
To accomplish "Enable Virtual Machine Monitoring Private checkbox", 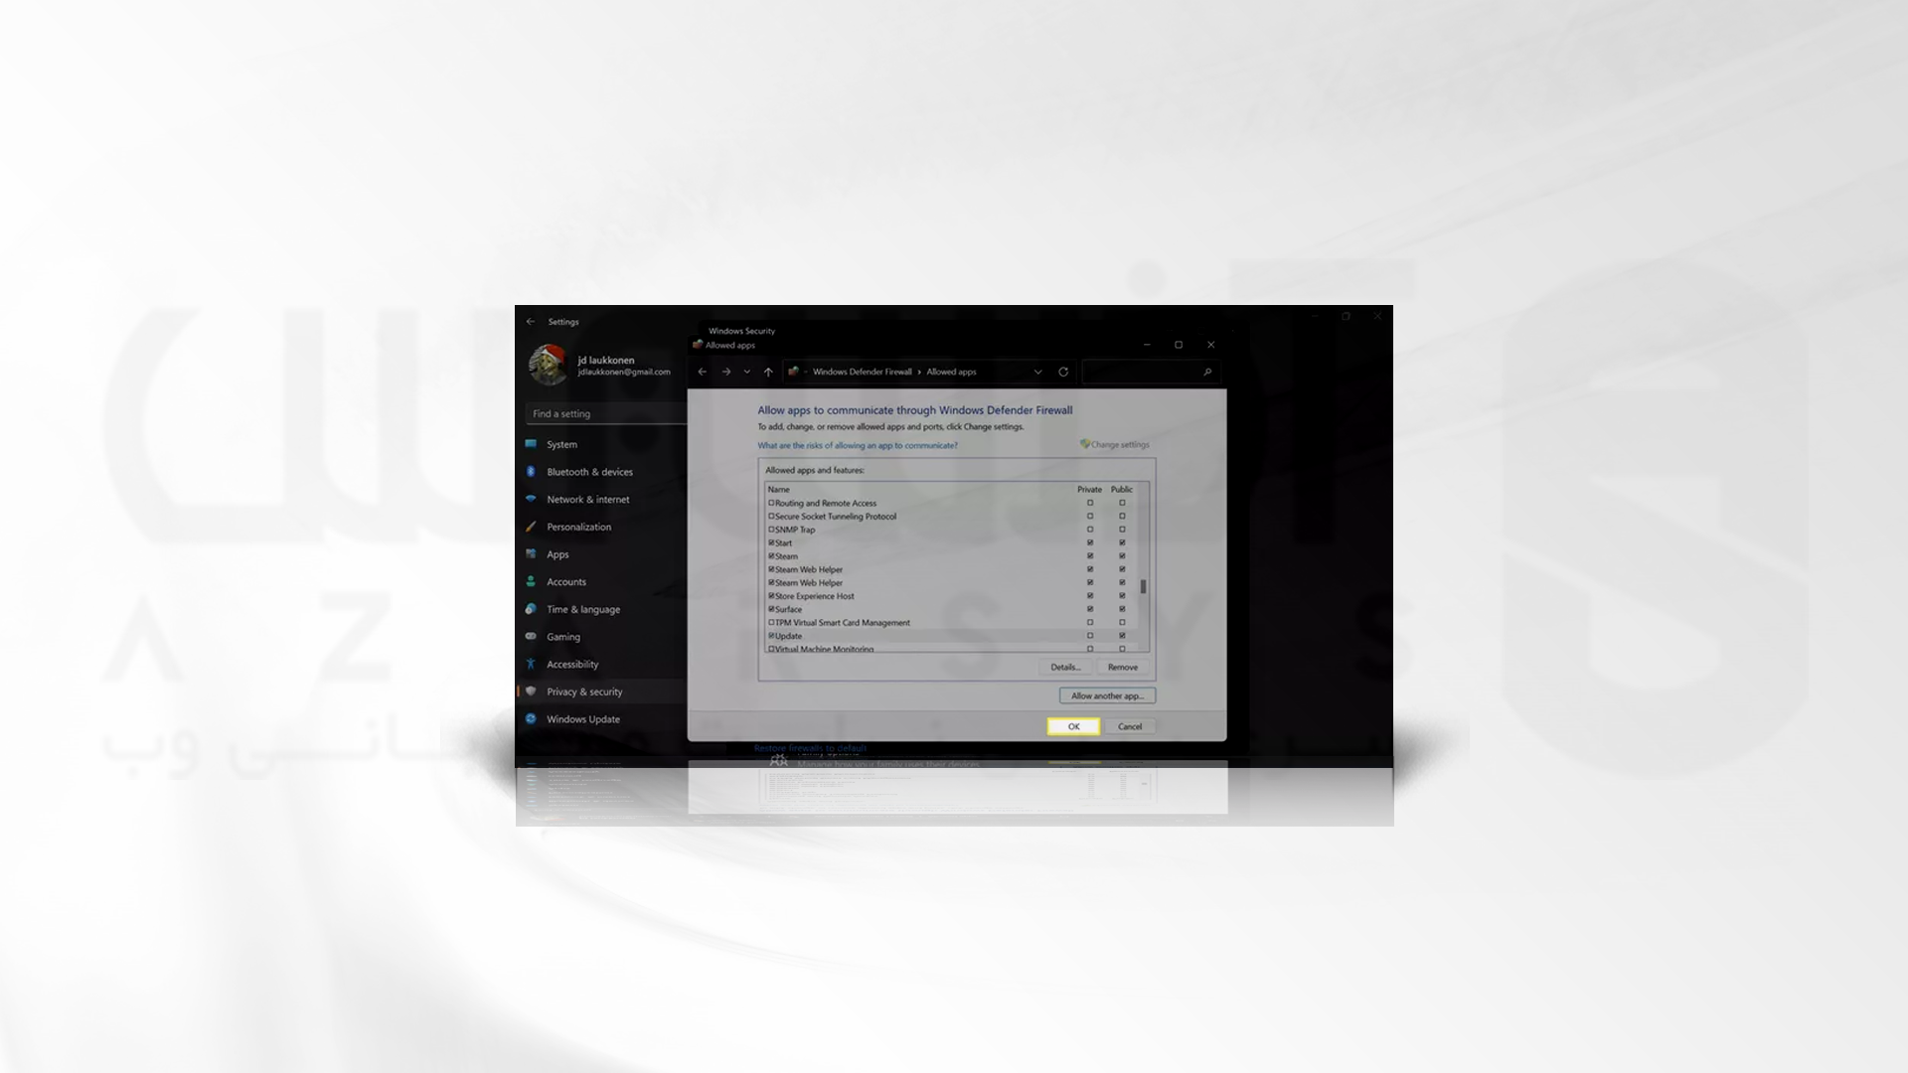I will (1088, 649).
